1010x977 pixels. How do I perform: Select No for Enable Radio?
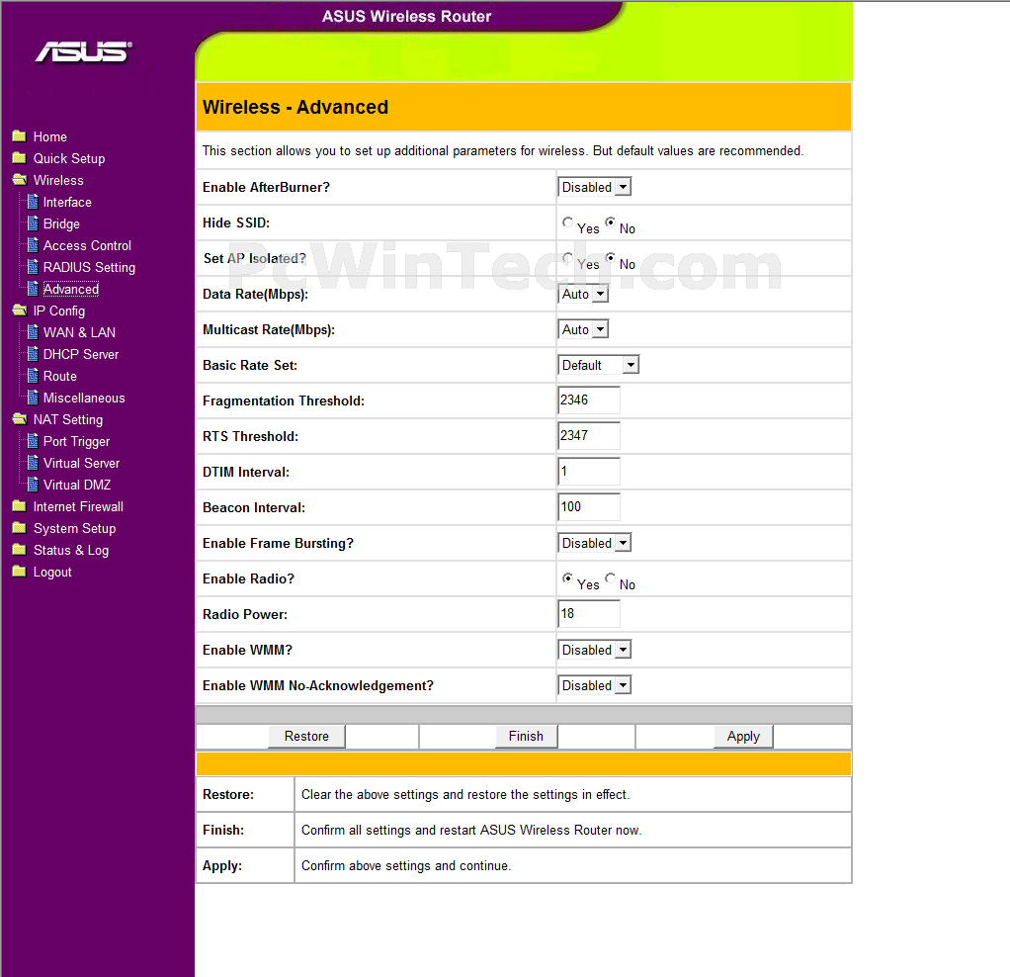pos(610,578)
